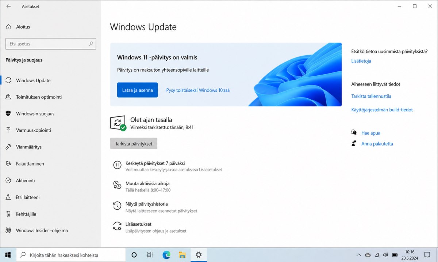Click the up-to-date status icon with green check

[x=118, y=123]
